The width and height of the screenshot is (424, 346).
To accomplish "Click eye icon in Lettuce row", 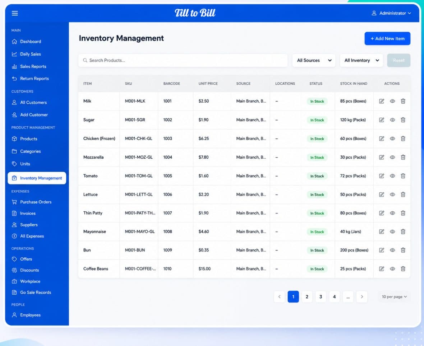I will pos(392,195).
